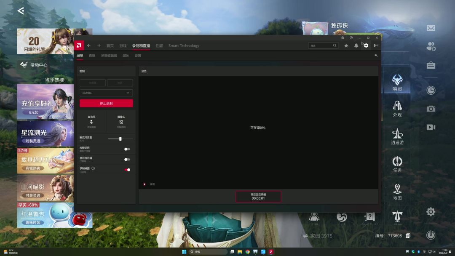Click the help icon beside 录制桌面
This screenshot has height=256, width=455.
[x=93, y=168]
